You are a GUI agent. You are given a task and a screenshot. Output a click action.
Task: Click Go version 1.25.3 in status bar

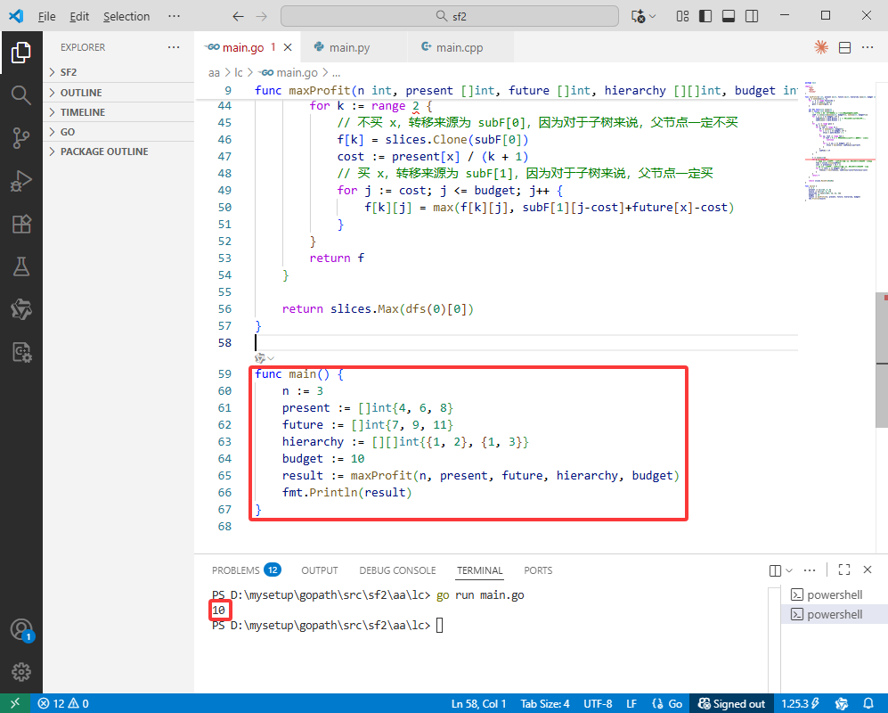800,703
